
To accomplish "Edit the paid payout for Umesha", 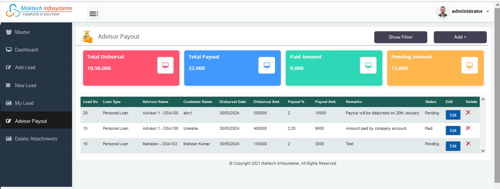I will point(453,131).
